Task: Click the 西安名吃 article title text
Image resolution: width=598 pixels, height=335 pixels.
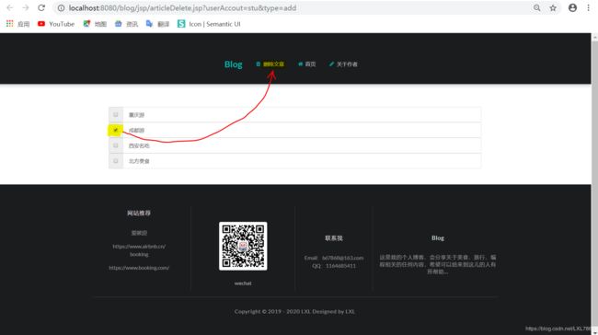Action: point(139,145)
